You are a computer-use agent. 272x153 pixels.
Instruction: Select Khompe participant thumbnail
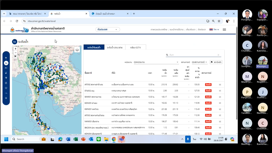(x=263, y=62)
